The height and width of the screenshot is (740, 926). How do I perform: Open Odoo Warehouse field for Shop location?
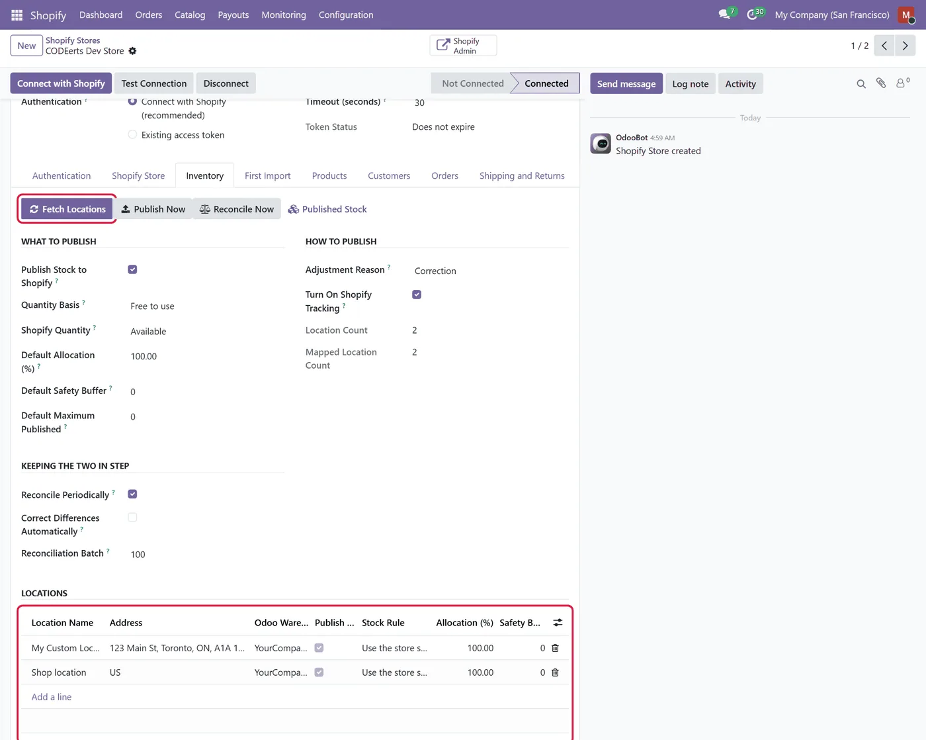[280, 672]
